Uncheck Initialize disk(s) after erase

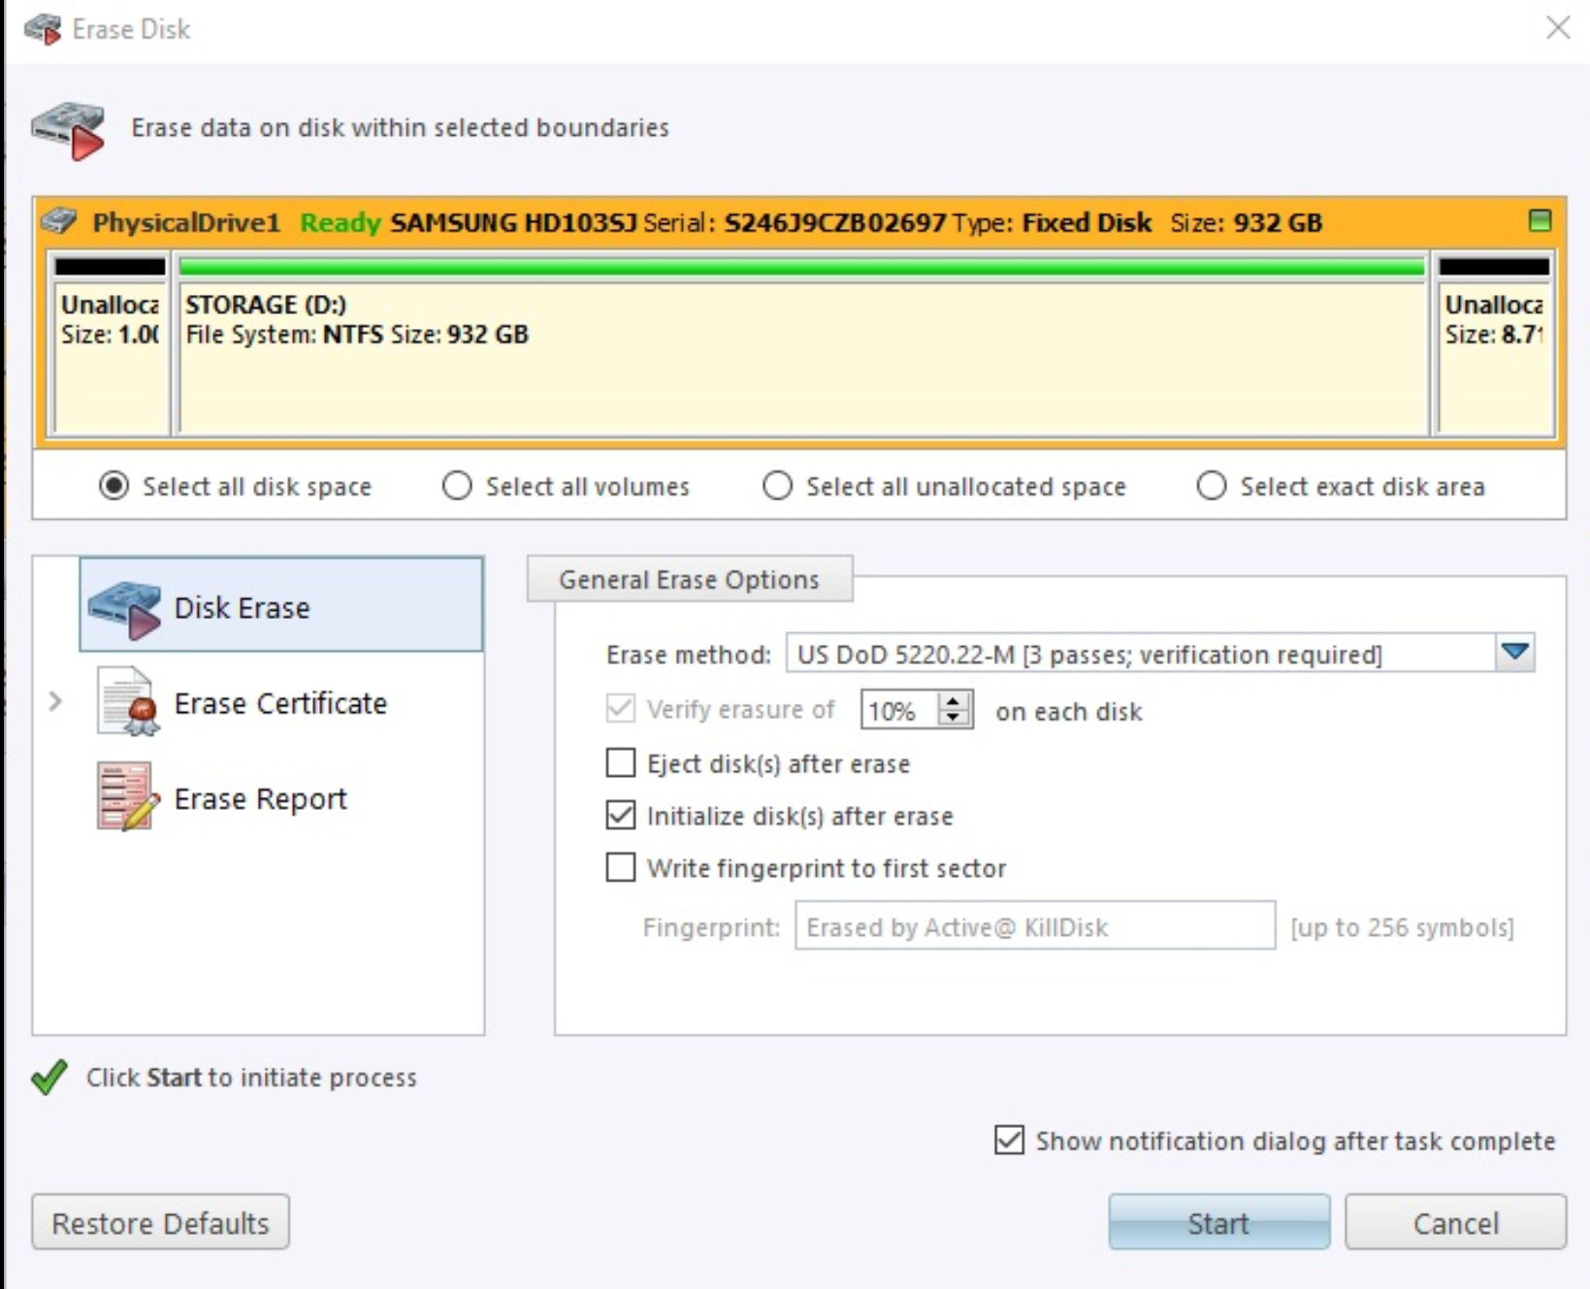(x=621, y=816)
